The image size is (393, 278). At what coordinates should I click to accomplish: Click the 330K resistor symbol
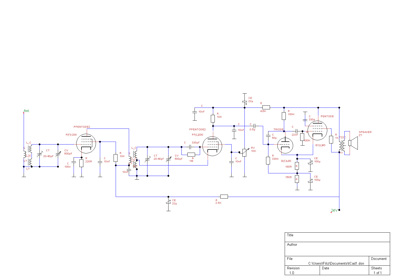click(x=268, y=161)
